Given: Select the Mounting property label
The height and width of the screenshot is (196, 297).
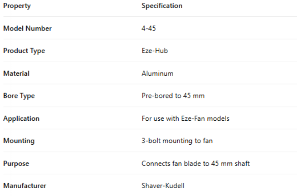Looking at the screenshot, I should point(19,141).
